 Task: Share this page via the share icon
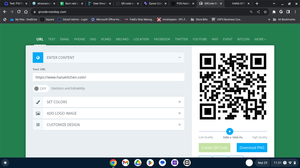258,12
